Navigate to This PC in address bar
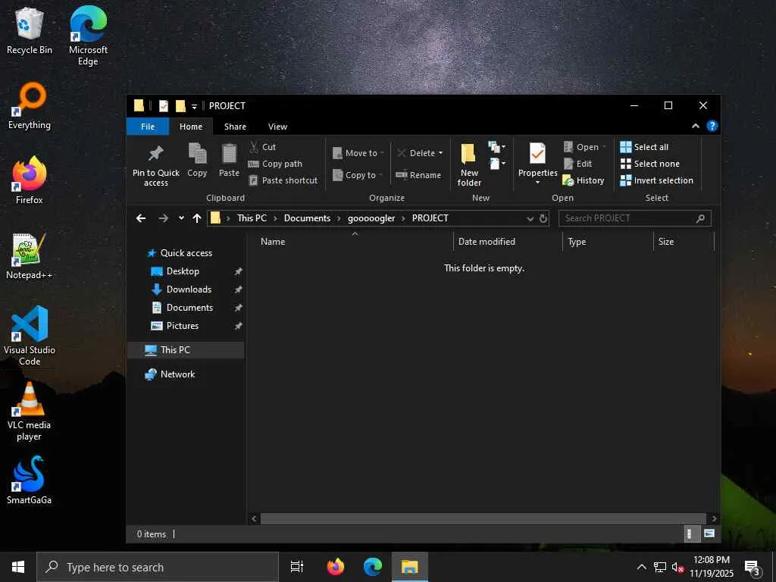This screenshot has height=582, width=776. 252,218
